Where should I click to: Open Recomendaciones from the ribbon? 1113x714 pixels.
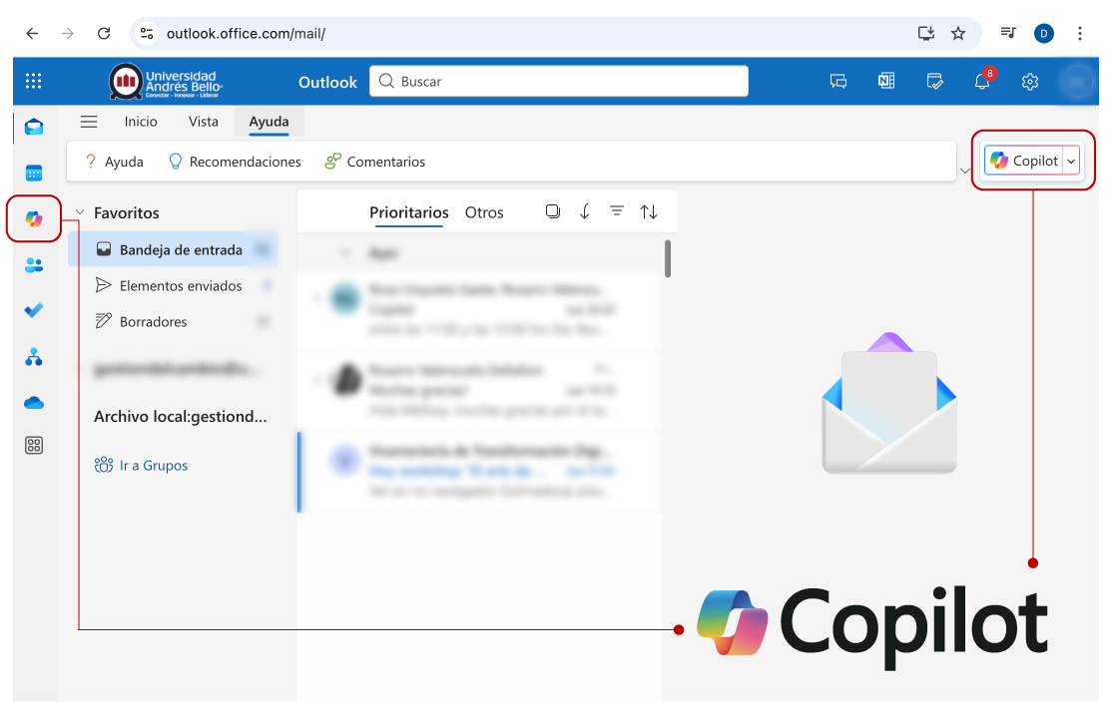235,162
